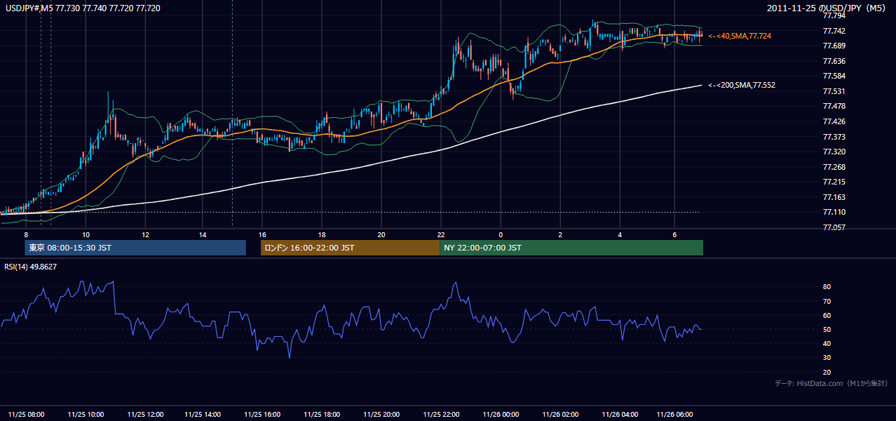Image resolution: width=896 pixels, height=421 pixels.
Task: Click the hour tick 12 under the chart
Action: [145, 234]
